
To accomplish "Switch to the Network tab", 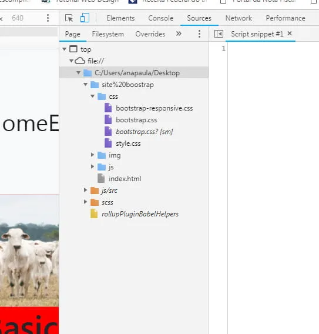I will 239,18.
